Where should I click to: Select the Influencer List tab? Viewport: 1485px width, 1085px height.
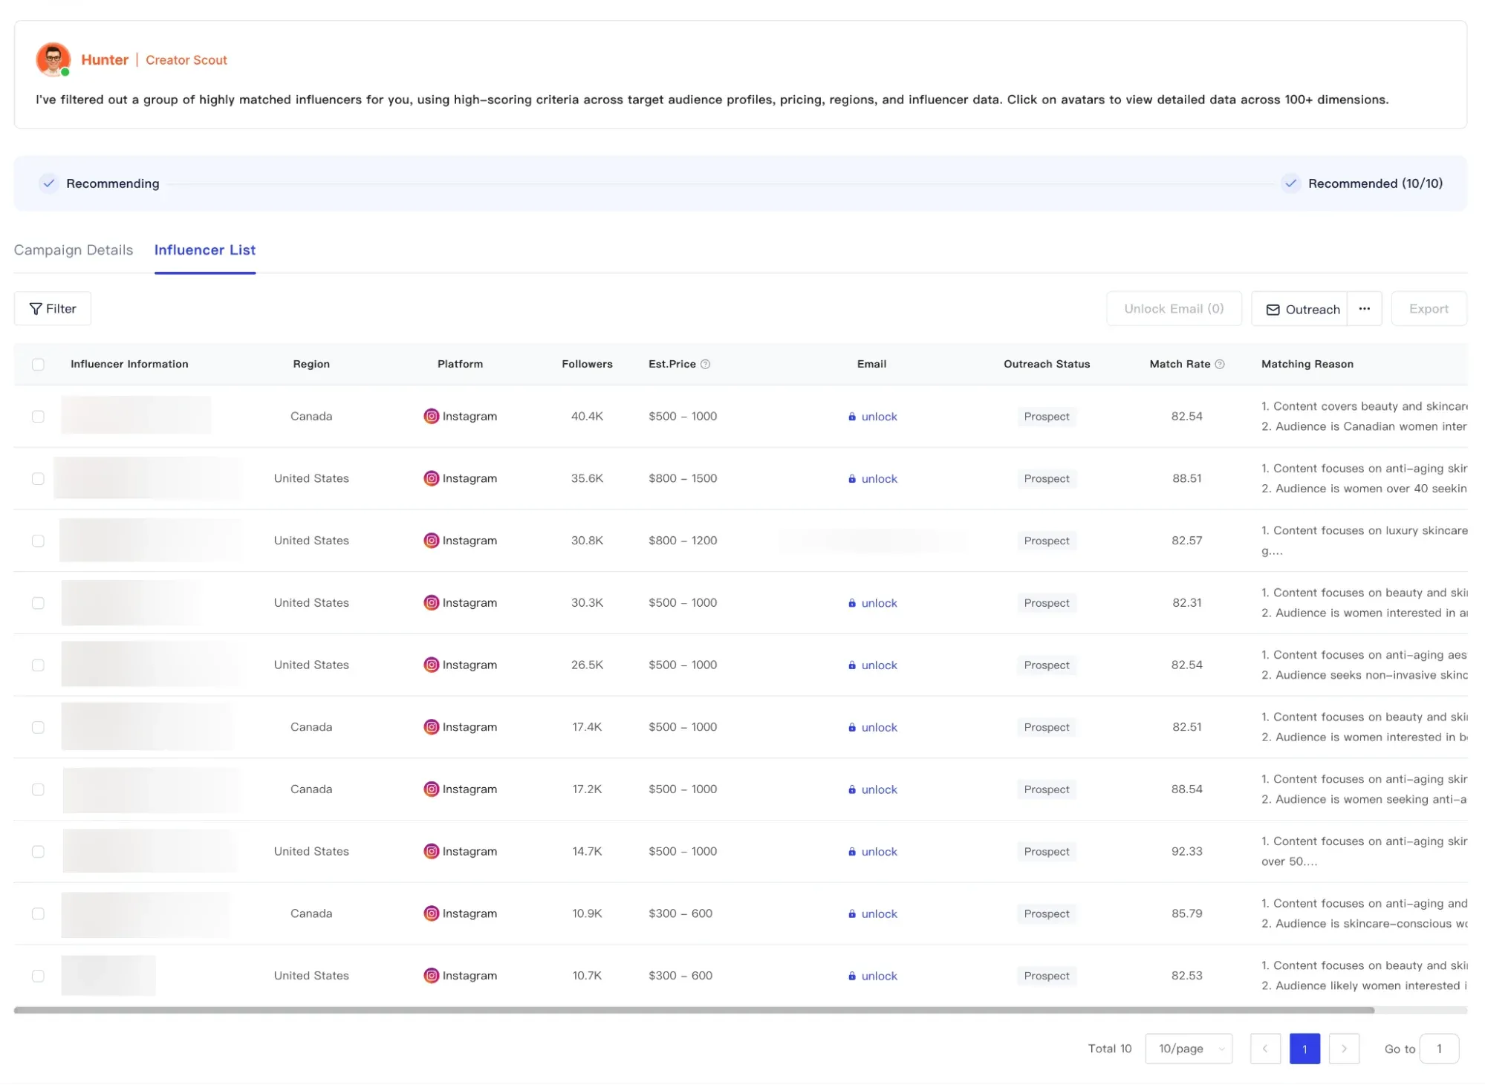(x=205, y=250)
